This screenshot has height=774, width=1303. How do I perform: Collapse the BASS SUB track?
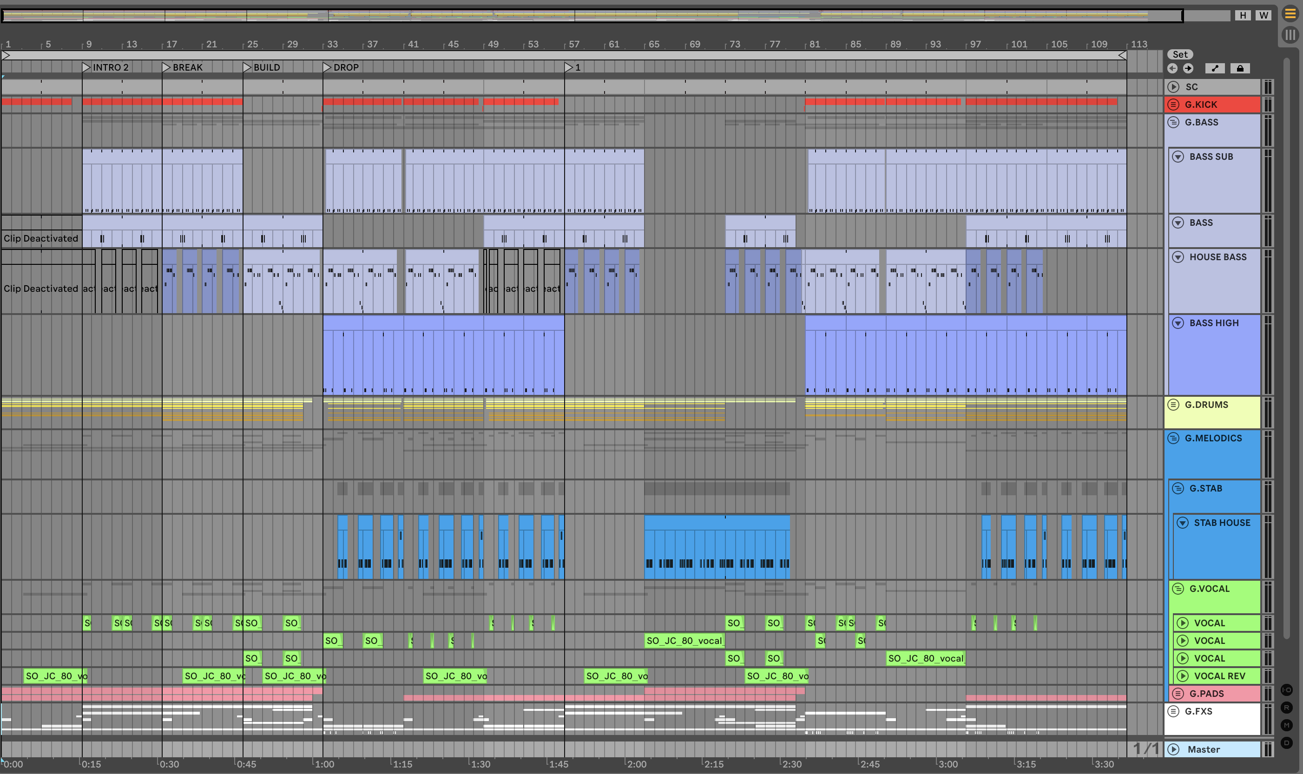coord(1178,157)
